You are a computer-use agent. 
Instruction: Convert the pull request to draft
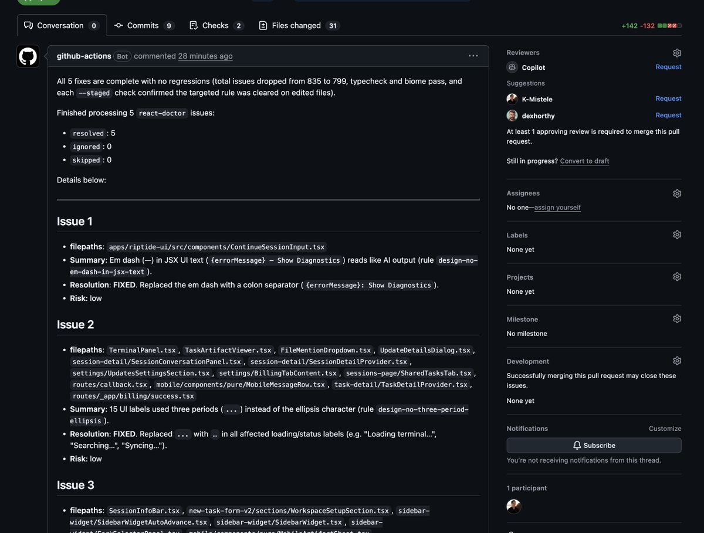[x=584, y=161]
